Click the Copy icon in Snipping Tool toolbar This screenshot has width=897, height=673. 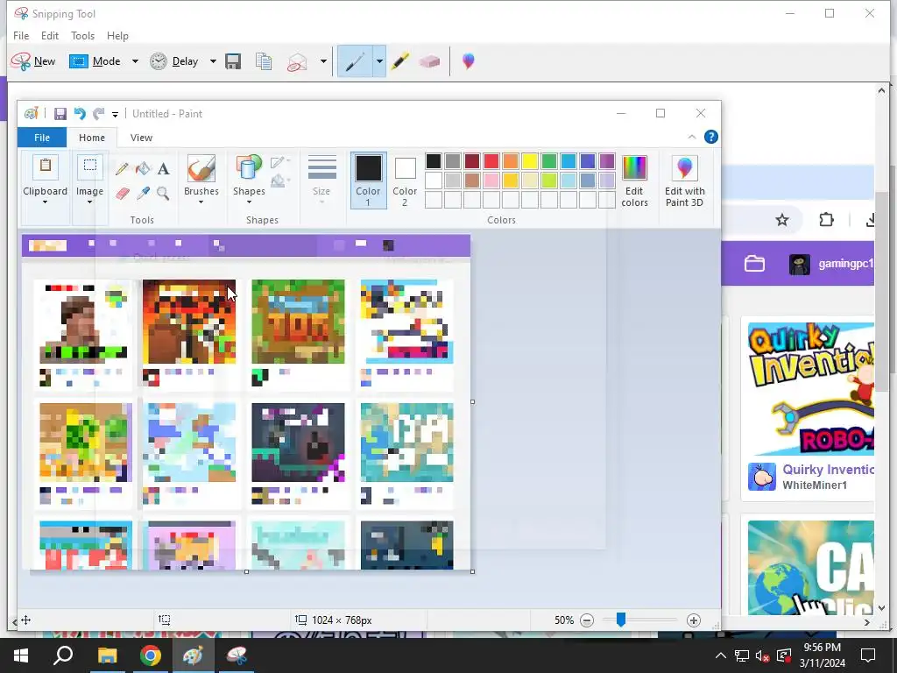(x=264, y=61)
